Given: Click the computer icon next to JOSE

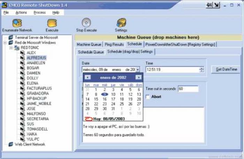Looking at the screenshot, I should pos(22,109).
